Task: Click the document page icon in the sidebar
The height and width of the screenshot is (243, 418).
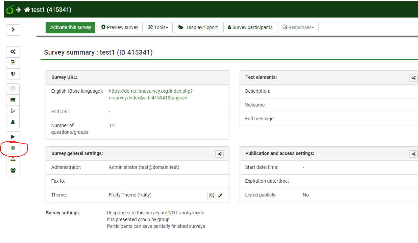Action: (13, 63)
